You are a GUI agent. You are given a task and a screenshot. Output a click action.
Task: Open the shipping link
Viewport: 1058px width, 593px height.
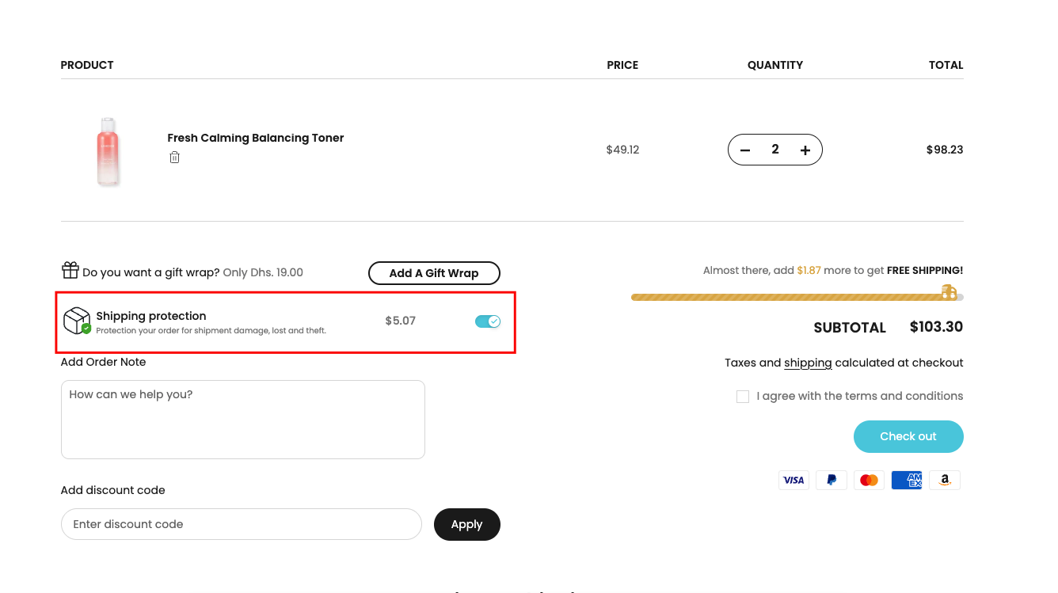click(x=808, y=363)
